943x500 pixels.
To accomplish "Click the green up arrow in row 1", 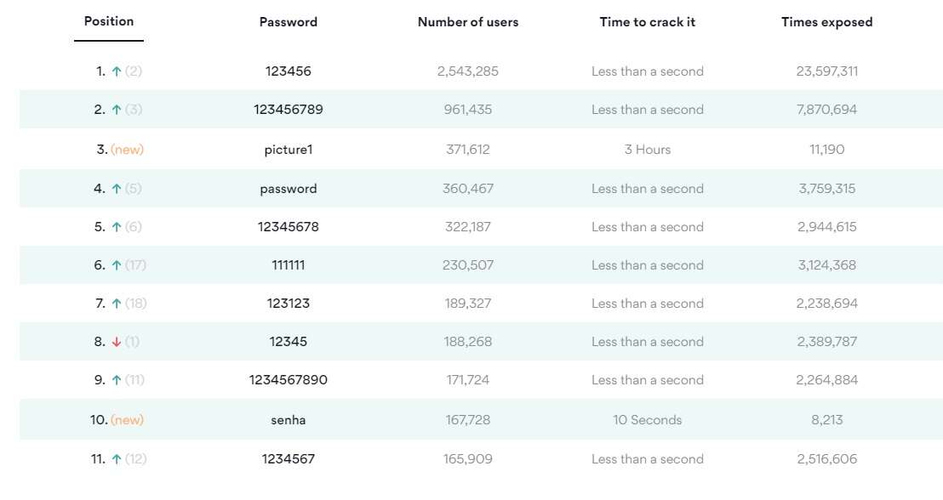I will pyautogui.click(x=117, y=71).
